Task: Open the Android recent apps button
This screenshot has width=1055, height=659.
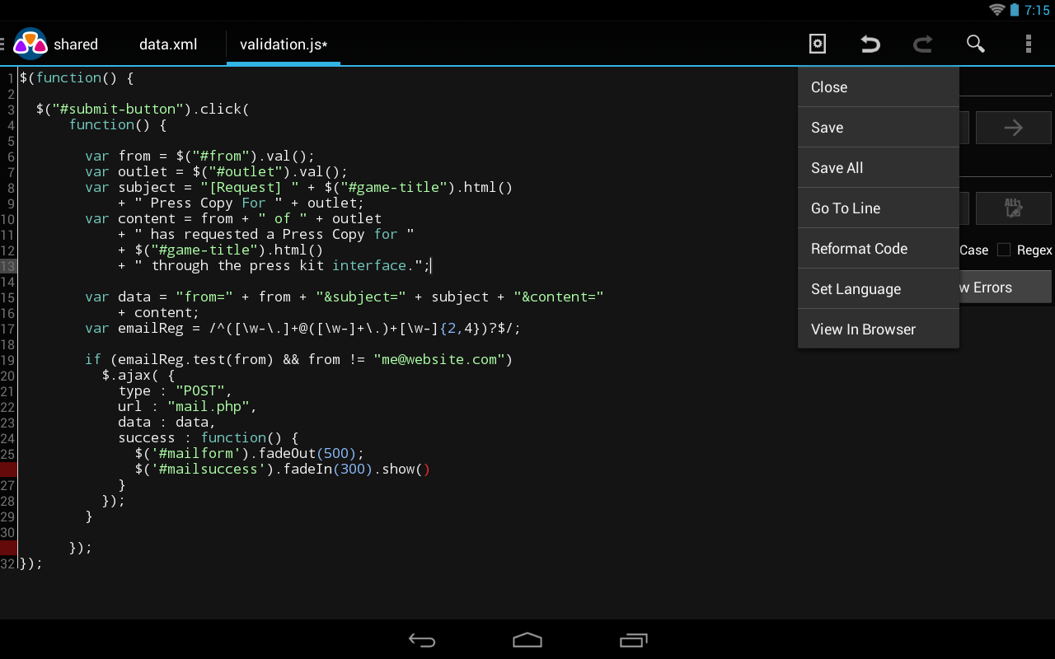Action: coord(633,640)
